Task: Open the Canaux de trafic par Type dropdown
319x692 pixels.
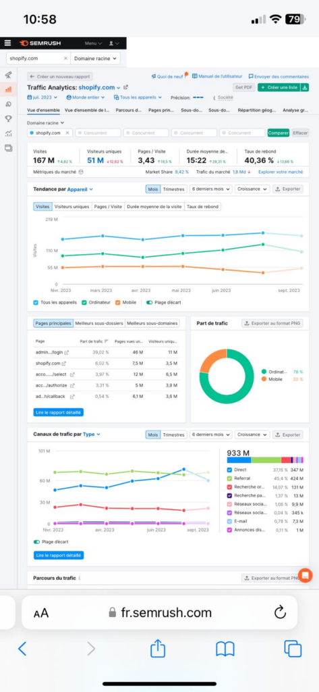Action: tap(92, 435)
